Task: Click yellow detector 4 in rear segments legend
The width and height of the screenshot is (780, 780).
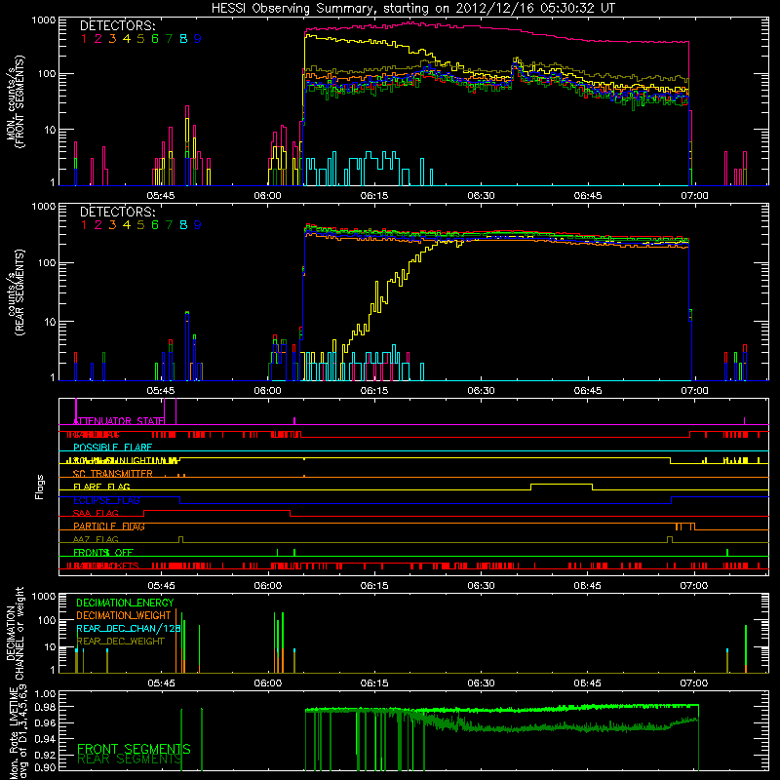Action: [127, 225]
